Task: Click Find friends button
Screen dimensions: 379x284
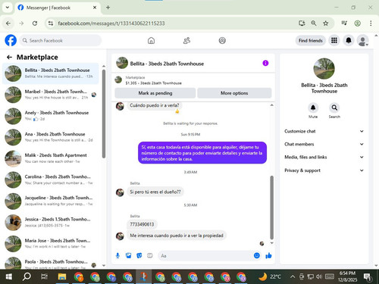Action: coord(311,40)
